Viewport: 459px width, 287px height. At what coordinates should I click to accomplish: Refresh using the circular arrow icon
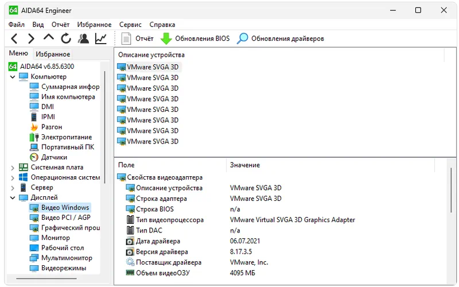pyautogui.click(x=66, y=38)
